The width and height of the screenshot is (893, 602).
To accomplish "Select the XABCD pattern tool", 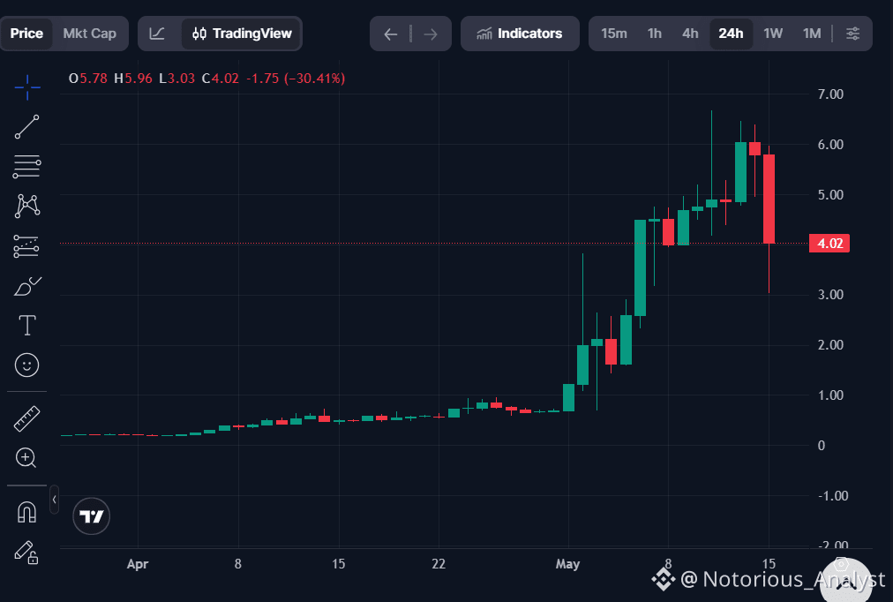I will 26,207.
